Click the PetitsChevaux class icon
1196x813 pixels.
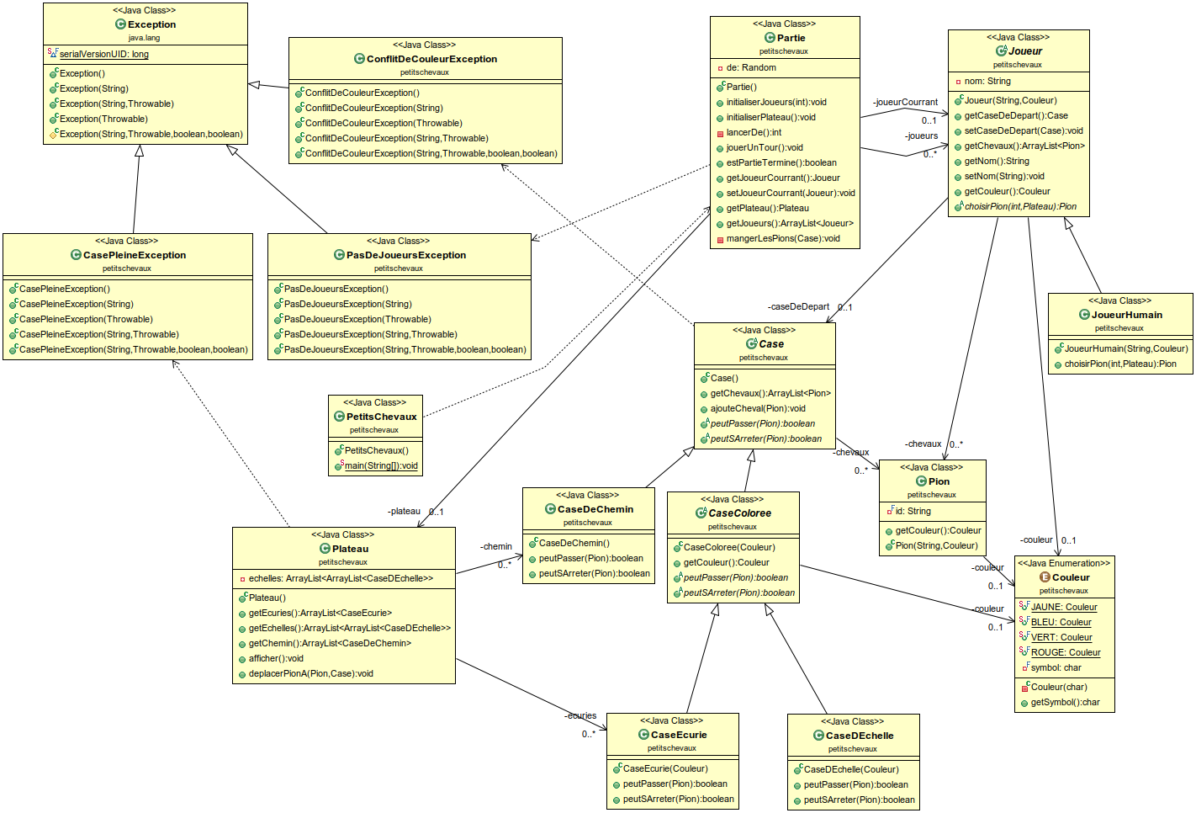pyautogui.click(x=339, y=417)
